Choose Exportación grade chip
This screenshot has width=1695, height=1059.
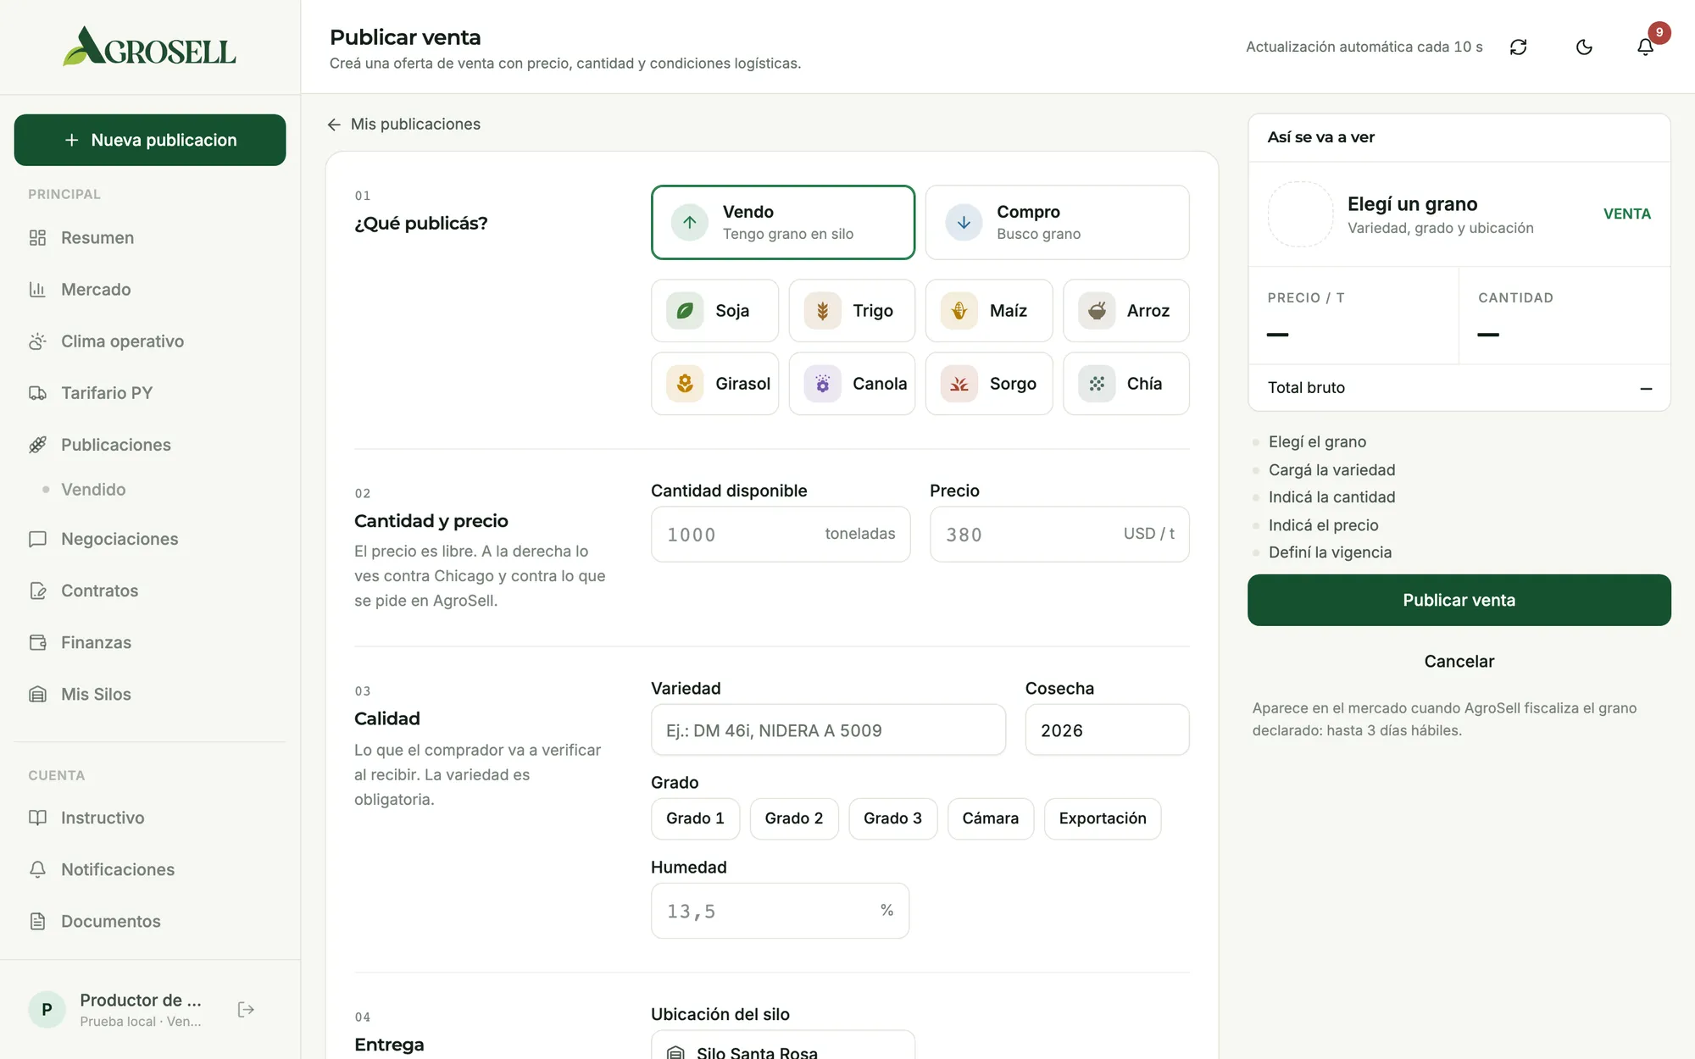[1102, 818]
